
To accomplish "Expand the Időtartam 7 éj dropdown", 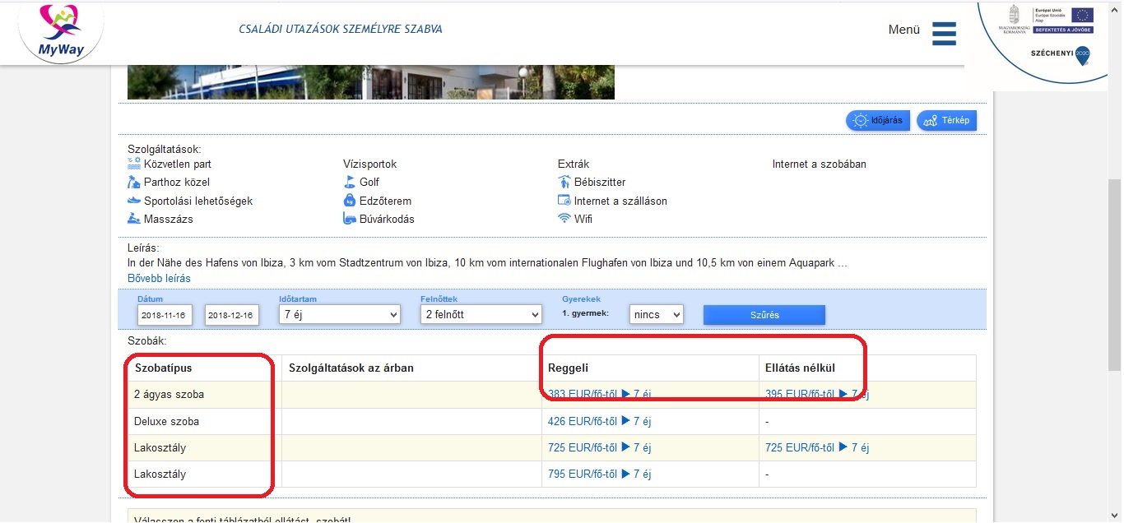I will [340, 315].
